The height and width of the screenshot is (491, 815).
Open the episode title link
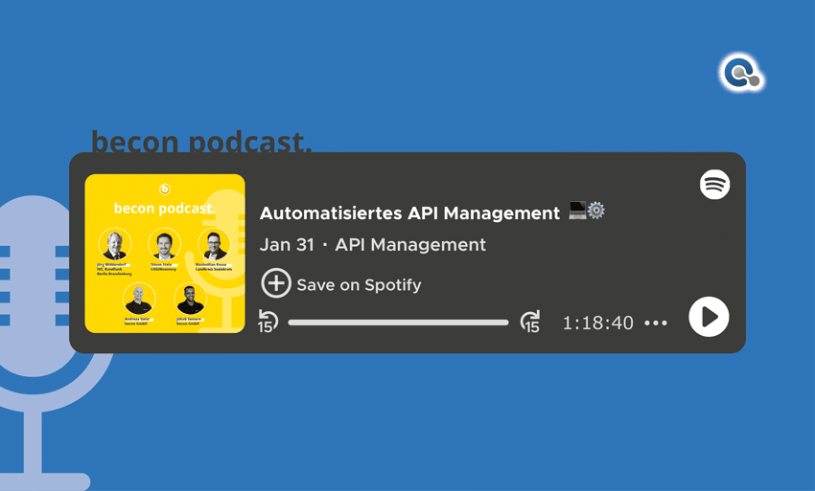(x=409, y=212)
